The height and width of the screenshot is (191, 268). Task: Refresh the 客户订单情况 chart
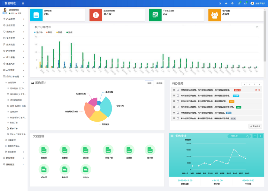[257, 27]
